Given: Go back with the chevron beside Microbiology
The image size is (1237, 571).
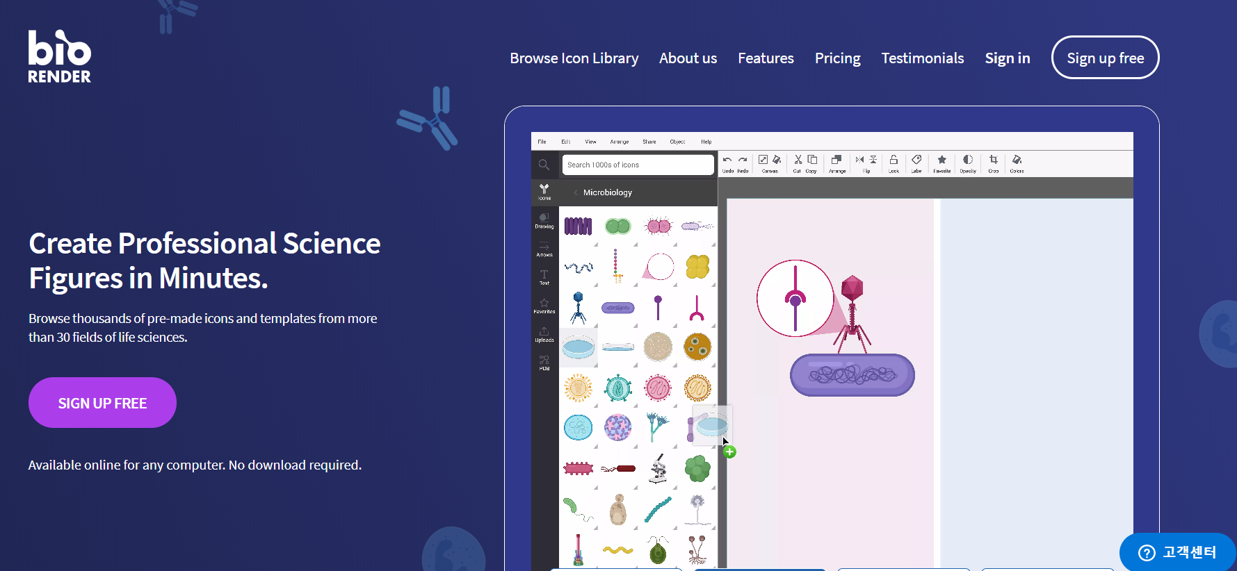Looking at the screenshot, I should [576, 192].
